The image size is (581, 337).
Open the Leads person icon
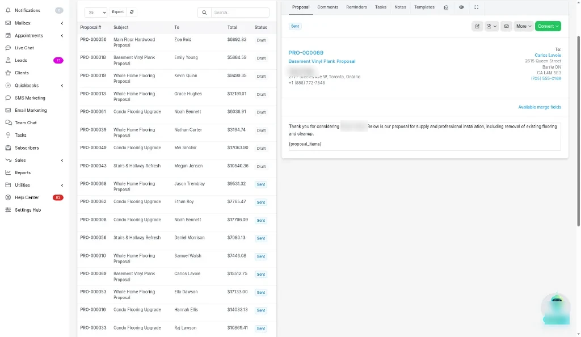(8, 60)
